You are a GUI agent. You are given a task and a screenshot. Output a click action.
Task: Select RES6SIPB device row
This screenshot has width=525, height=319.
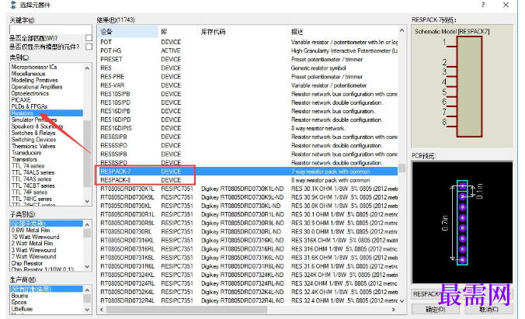pyautogui.click(x=248, y=137)
